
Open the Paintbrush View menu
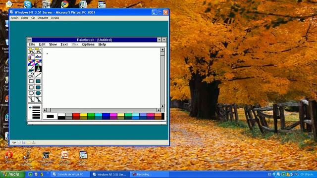click(53, 44)
